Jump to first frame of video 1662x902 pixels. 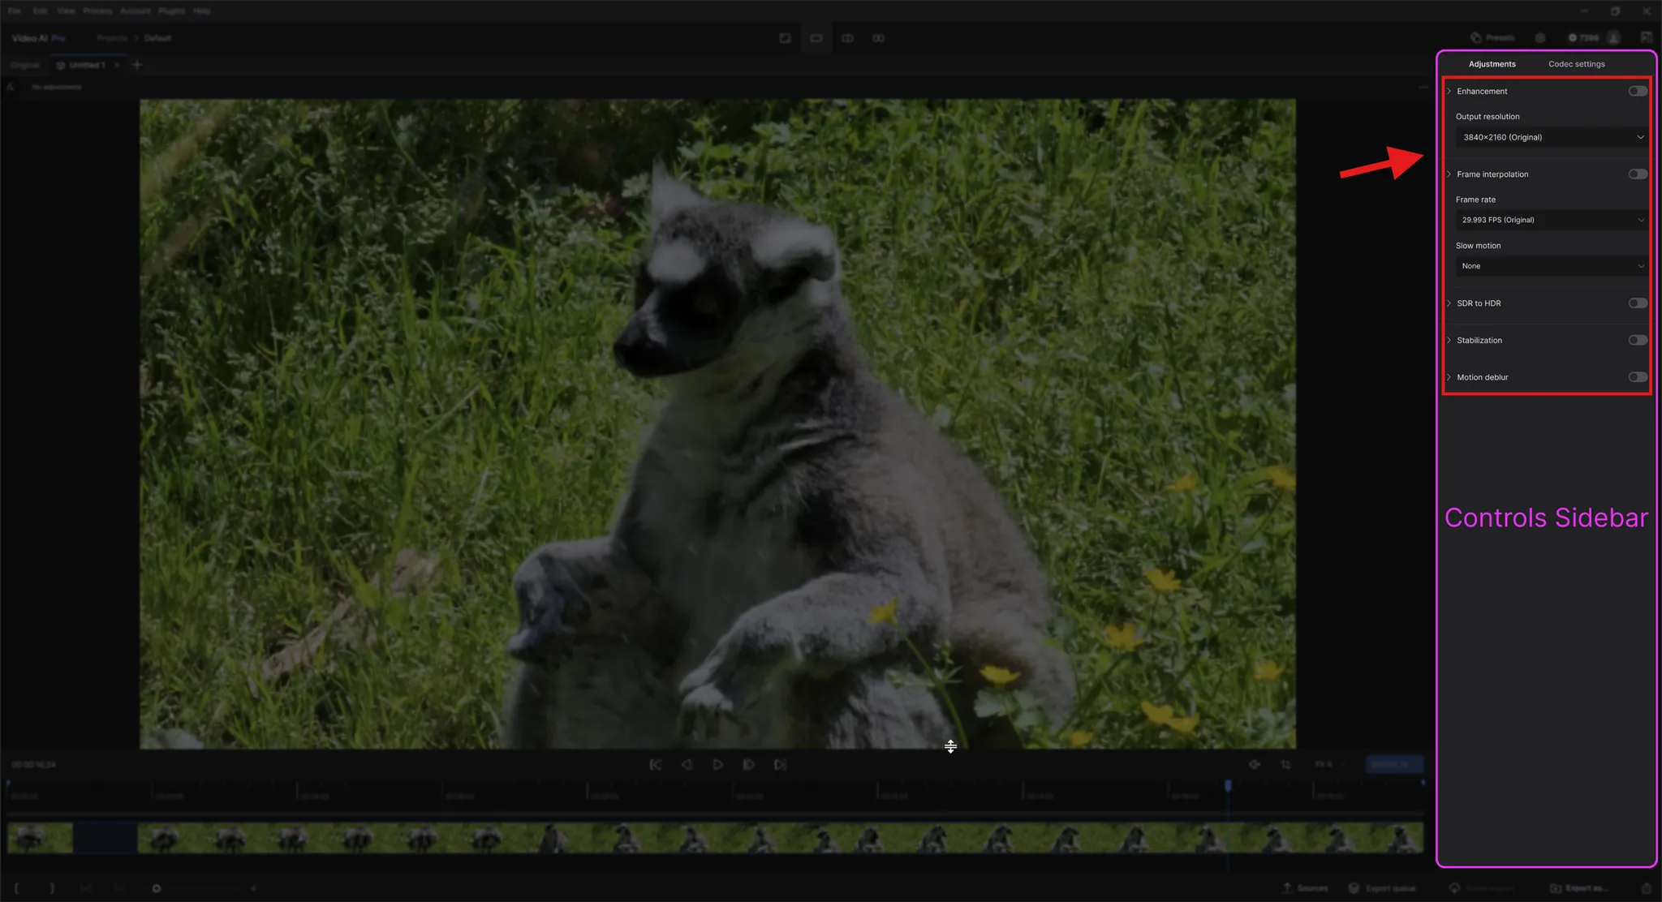click(656, 765)
